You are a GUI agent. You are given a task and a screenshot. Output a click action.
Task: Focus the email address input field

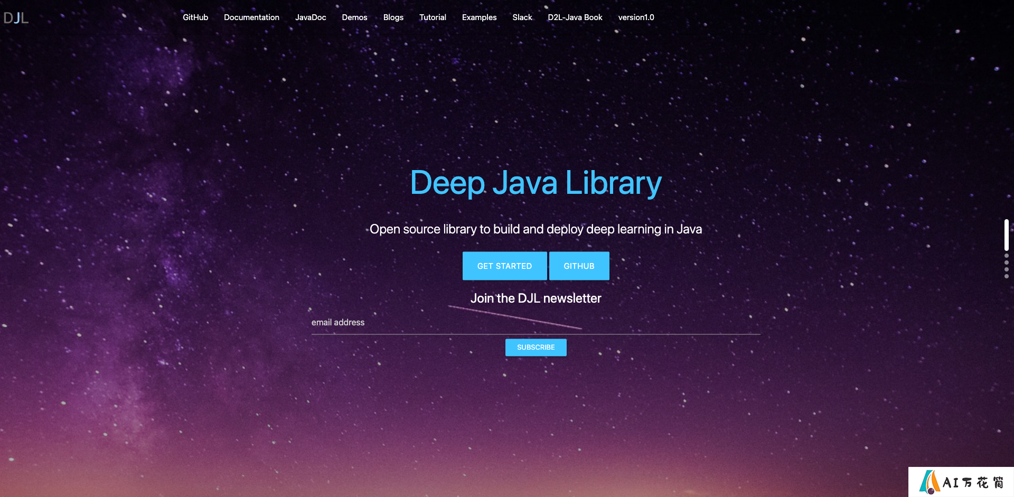point(536,323)
